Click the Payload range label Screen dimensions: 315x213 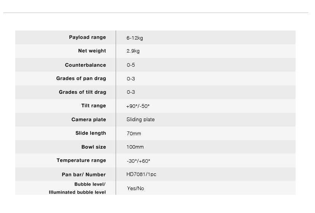point(87,37)
